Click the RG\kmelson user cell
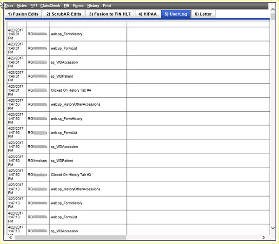This screenshot has width=279, height=244. [37, 161]
